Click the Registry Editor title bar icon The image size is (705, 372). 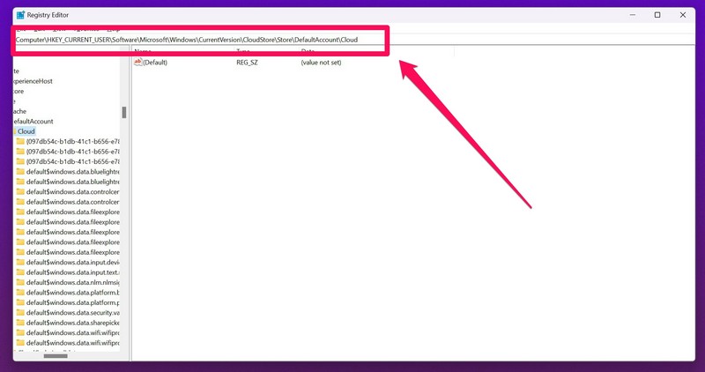(x=20, y=15)
